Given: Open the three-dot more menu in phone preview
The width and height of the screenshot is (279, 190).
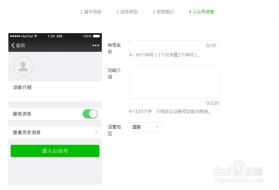Looking at the screenshot, I should pos(95,45).
